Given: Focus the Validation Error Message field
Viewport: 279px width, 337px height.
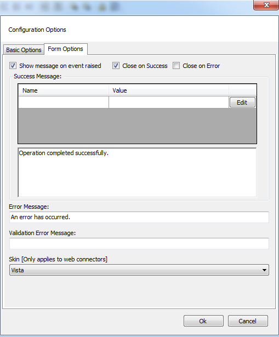Looking at the screenshot, I should pos(139,243).
